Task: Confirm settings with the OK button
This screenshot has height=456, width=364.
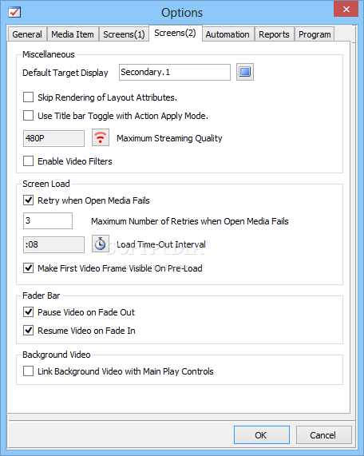Action: coord(262,435)
